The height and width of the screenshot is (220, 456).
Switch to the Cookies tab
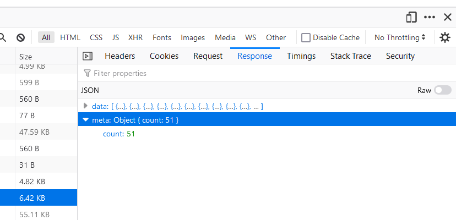click(164, 56)
